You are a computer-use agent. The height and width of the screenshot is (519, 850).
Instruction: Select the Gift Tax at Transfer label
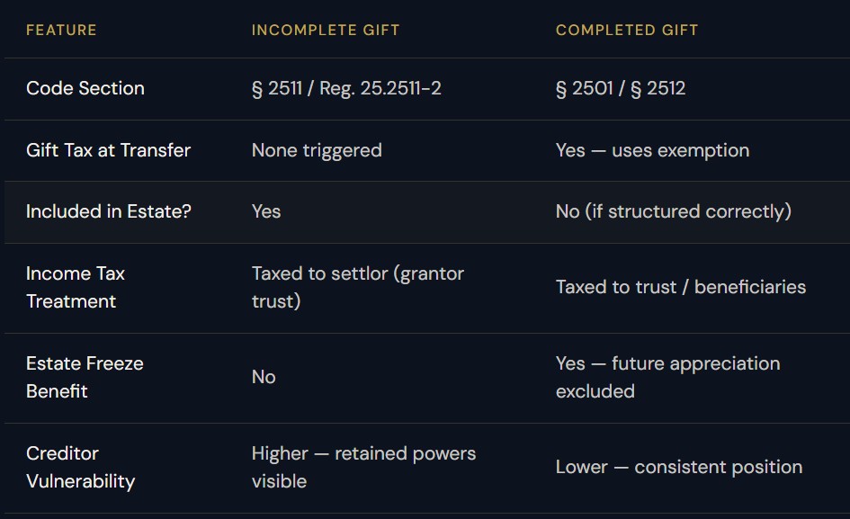tap(109, 150)
